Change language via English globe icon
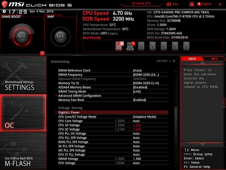The width and height of the screenshot is (226, 170). pos(204,4)
